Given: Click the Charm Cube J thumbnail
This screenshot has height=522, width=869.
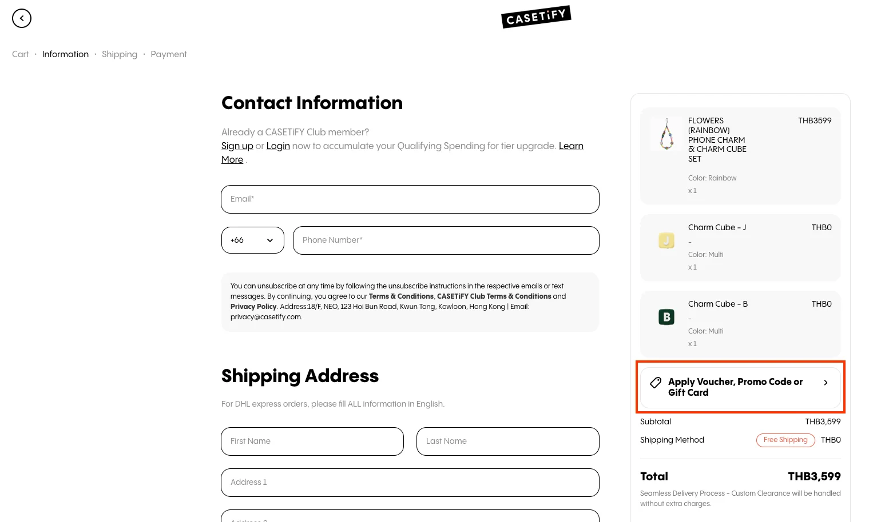Looking at the screenshot, I should tap(666, 240).
